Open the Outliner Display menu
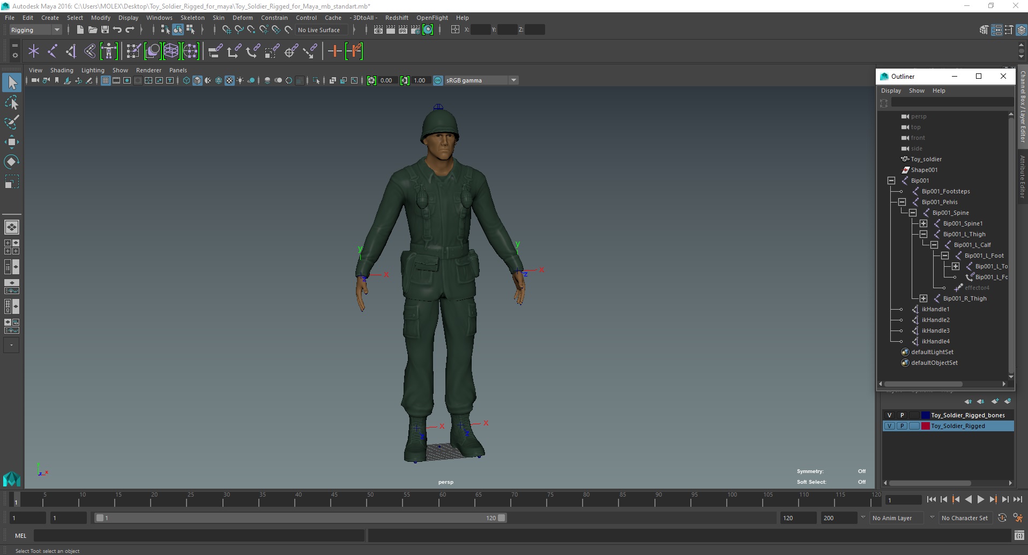1028x555 pixels. [x=891, y=91]
